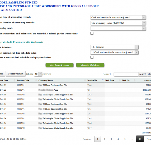Sort by D.O. No column arrows
The width and height of the screenshot is (151, 145).
135,80
